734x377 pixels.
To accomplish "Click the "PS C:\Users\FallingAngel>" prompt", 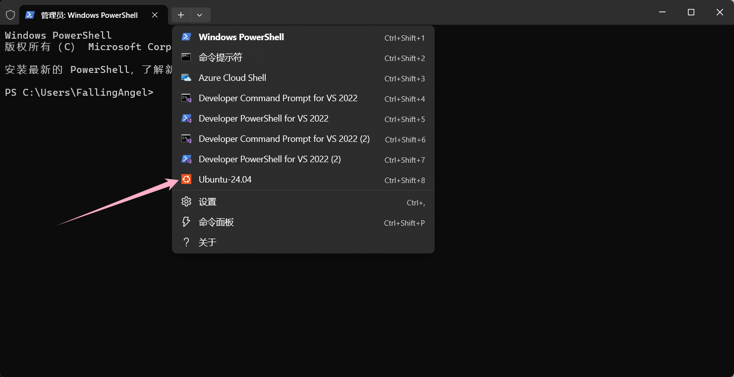I will pyautogui.click(x=79, y=92).
